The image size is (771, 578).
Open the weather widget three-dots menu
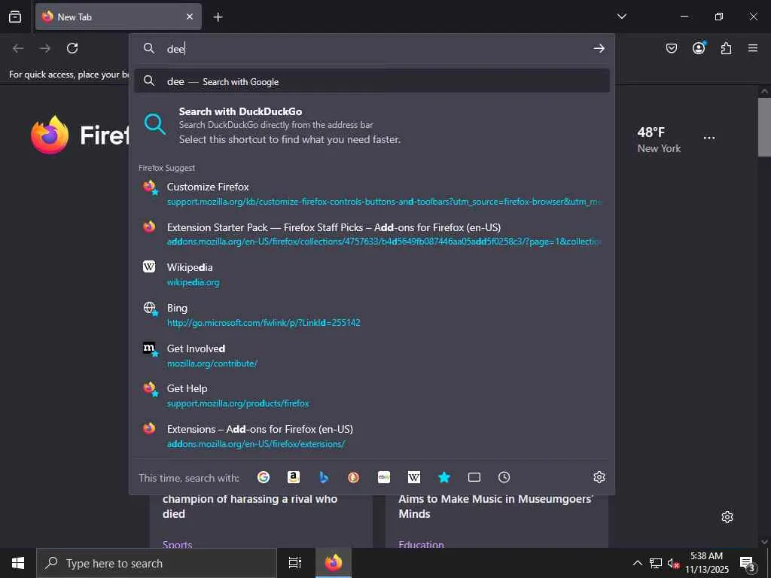click(x=709, y=138)
